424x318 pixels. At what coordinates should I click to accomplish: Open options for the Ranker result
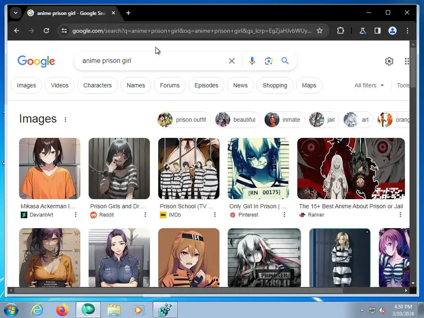(400, 215)
